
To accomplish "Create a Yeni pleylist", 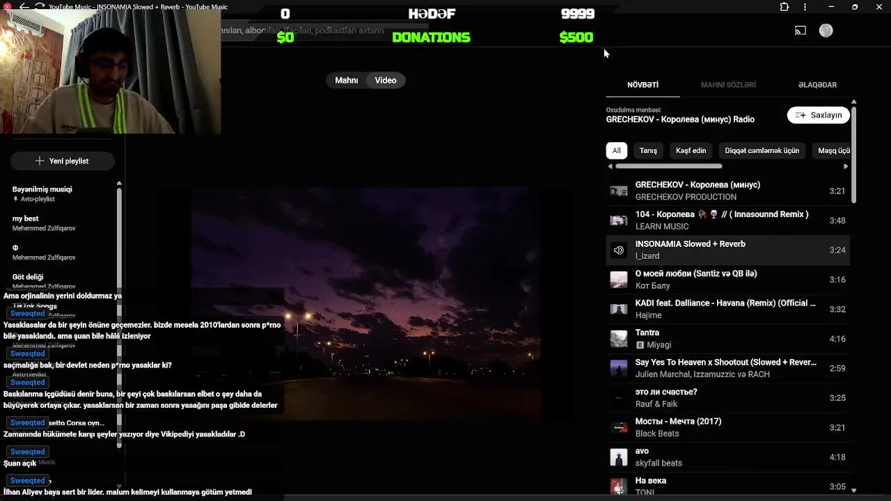I will pyautogui.click(x=63, y=161).
